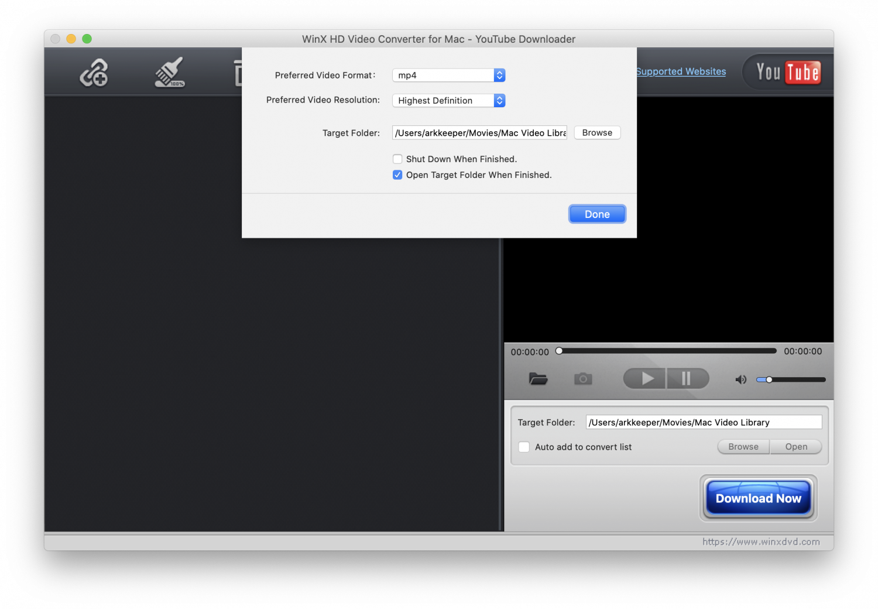Toggle Auto add to convert list
This screenshot has height=609, width=878.
coord(524,447)
